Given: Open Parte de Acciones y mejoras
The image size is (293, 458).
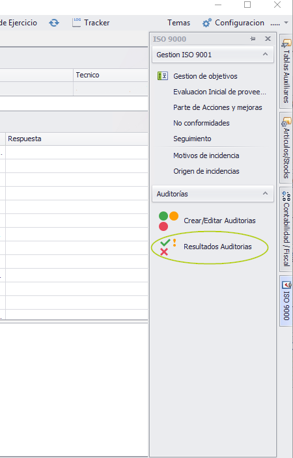Looking at the screenshot, I should 217,107.
